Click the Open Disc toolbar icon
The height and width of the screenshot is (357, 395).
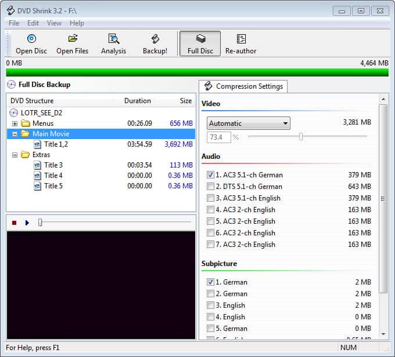tap(31, 39)
